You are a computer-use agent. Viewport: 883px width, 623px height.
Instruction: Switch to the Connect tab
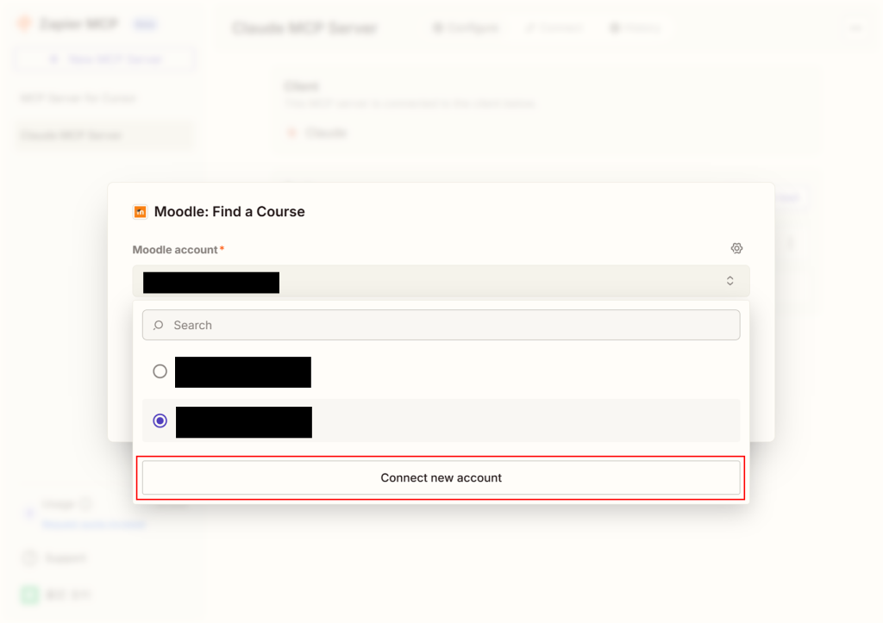coord(554,28)
